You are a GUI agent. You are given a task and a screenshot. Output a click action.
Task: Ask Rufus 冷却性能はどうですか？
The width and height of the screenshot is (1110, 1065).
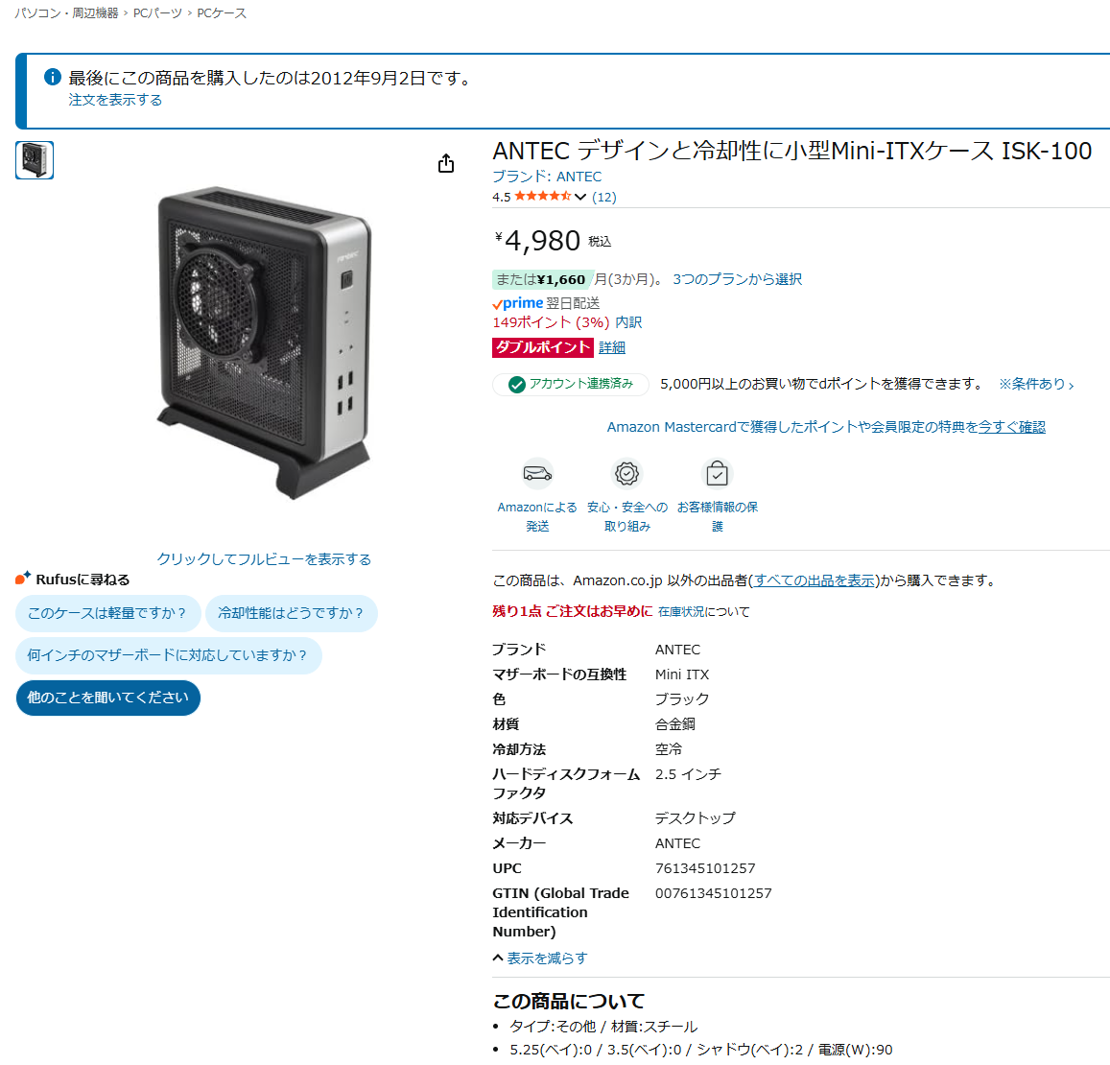coord(291,612)
